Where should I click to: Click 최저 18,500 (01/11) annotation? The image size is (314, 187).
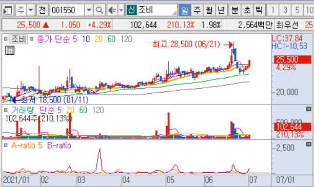54,100
